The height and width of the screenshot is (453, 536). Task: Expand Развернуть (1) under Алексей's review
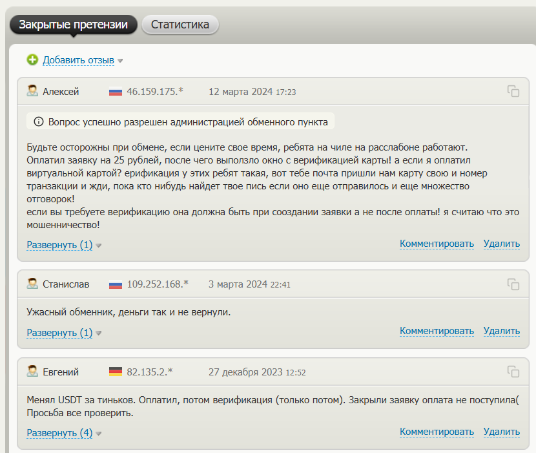pos(59,245)
